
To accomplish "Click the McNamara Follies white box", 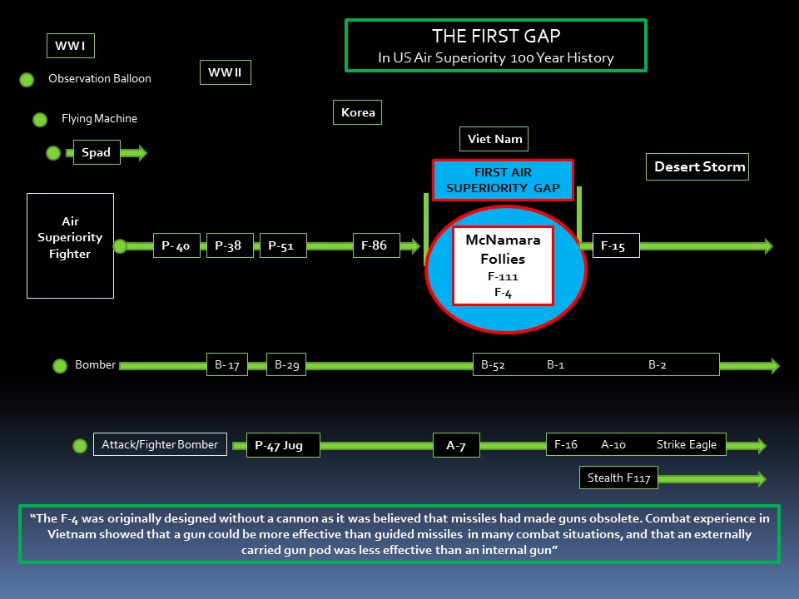I will click(x=503, y=265).
